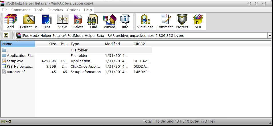This screenshot has width=273, height=126.
Task: Expand the archive path dropdown arrow
Action: [270, 36]
